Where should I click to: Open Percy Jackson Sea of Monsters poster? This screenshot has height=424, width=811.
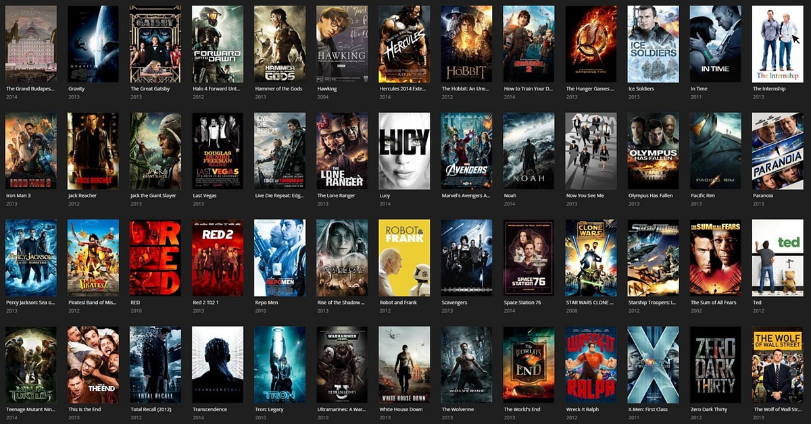pos(31,258)
